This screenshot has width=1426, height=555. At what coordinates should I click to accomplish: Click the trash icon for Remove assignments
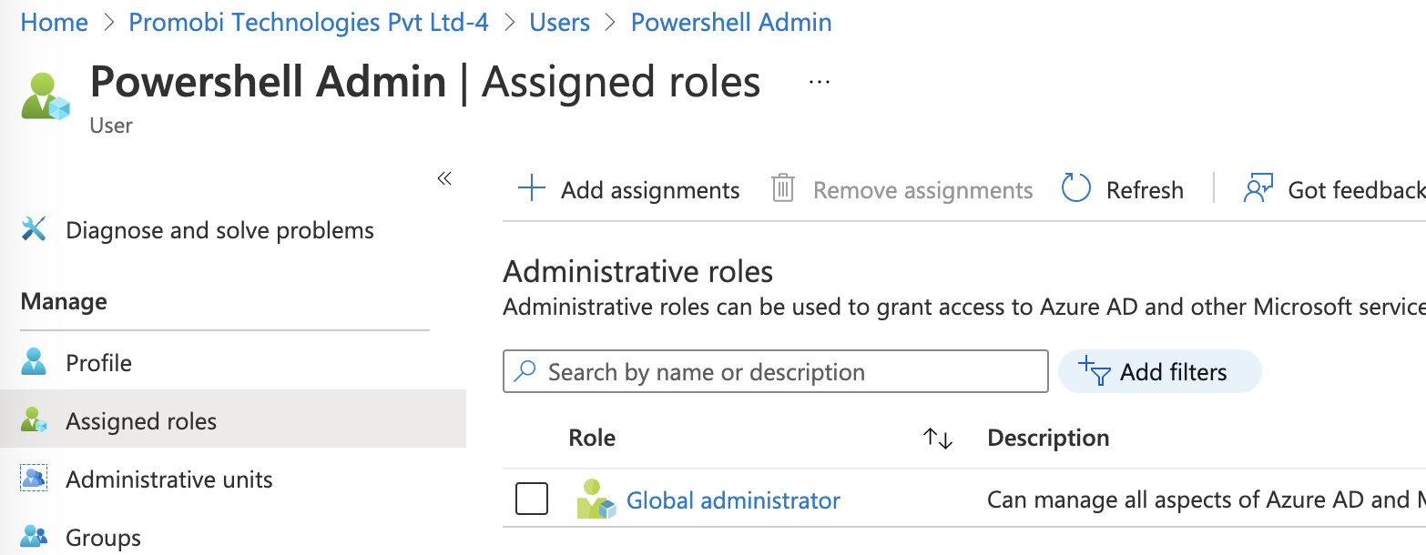click(x=783, y=189)
